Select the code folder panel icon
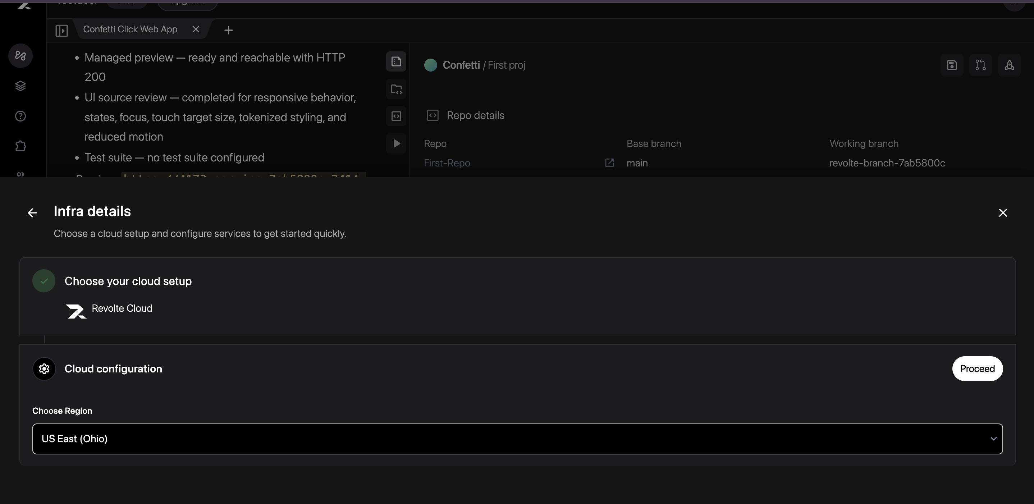Viewport: 1034px width, 504px height. point(396,89)
